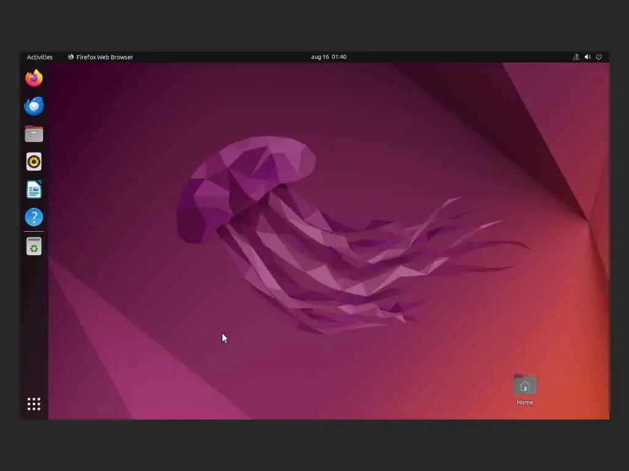
Task: Open the power menu icon
Action: pos(599,57)
